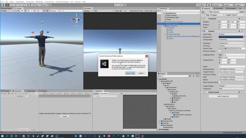This screenshot has width=246, height=138.
Task: Click the custom editor tools icon
Action: [x=28, y=5]
